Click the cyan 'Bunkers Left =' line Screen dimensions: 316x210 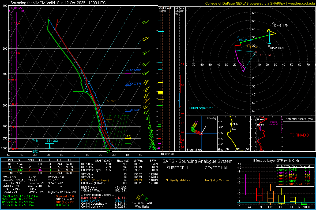[104, 201]
